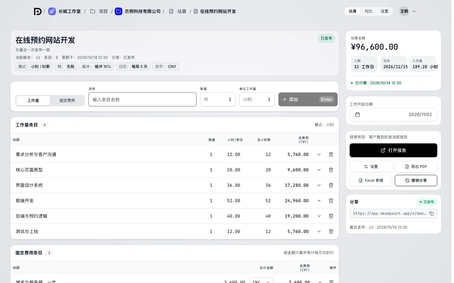Expand the 核心页面原型 row details

coord(319,170)
